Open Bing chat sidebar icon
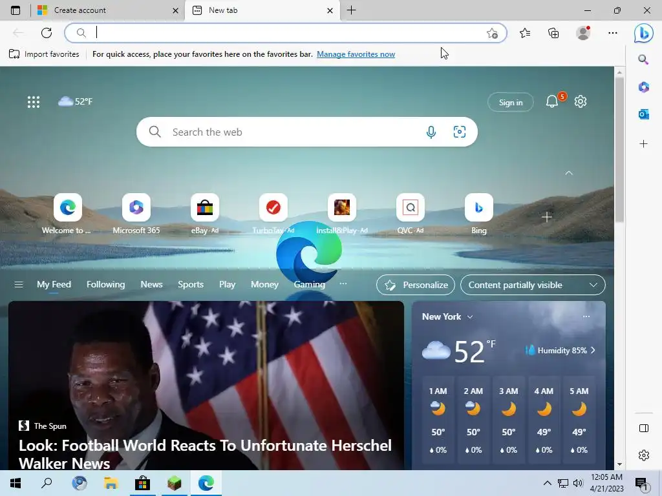The width and height of the screenshot is (662, 496). (643, 33)
